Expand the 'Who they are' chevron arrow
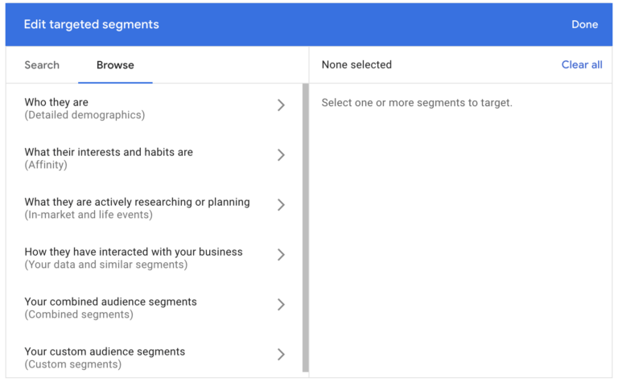 pyautogui.click(x=281, y=105)
